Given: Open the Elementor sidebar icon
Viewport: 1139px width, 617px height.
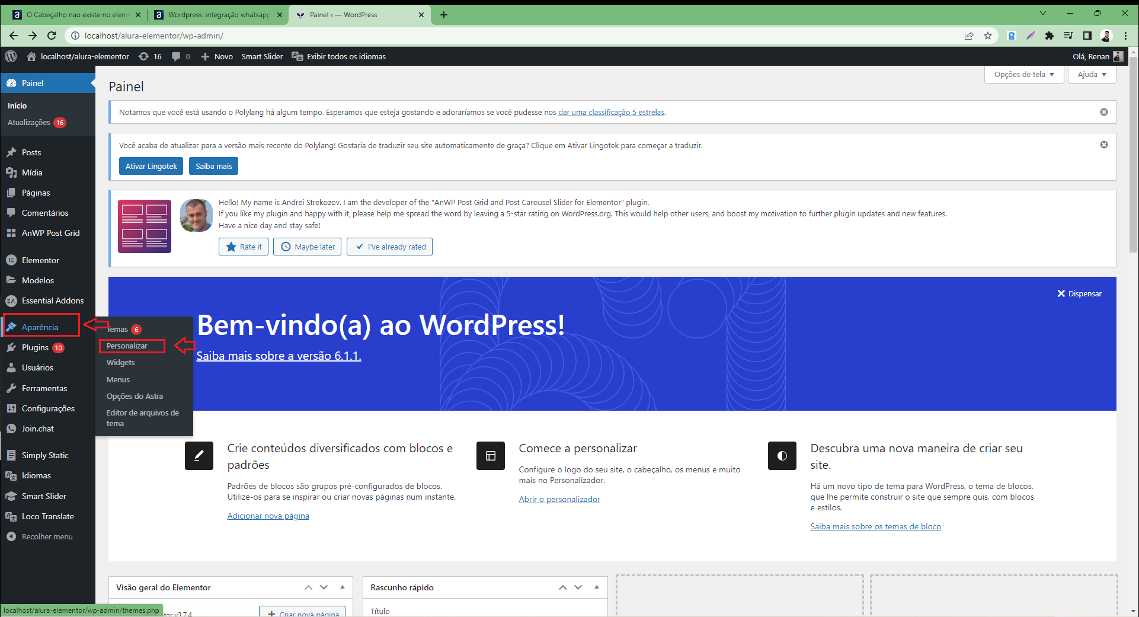Looking at the screenshot, I should pyautogui.click(x=11, y=260).
